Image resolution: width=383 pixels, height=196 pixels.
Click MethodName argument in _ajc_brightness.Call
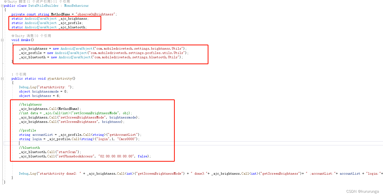pyautogui.click(x=69, y=109)
